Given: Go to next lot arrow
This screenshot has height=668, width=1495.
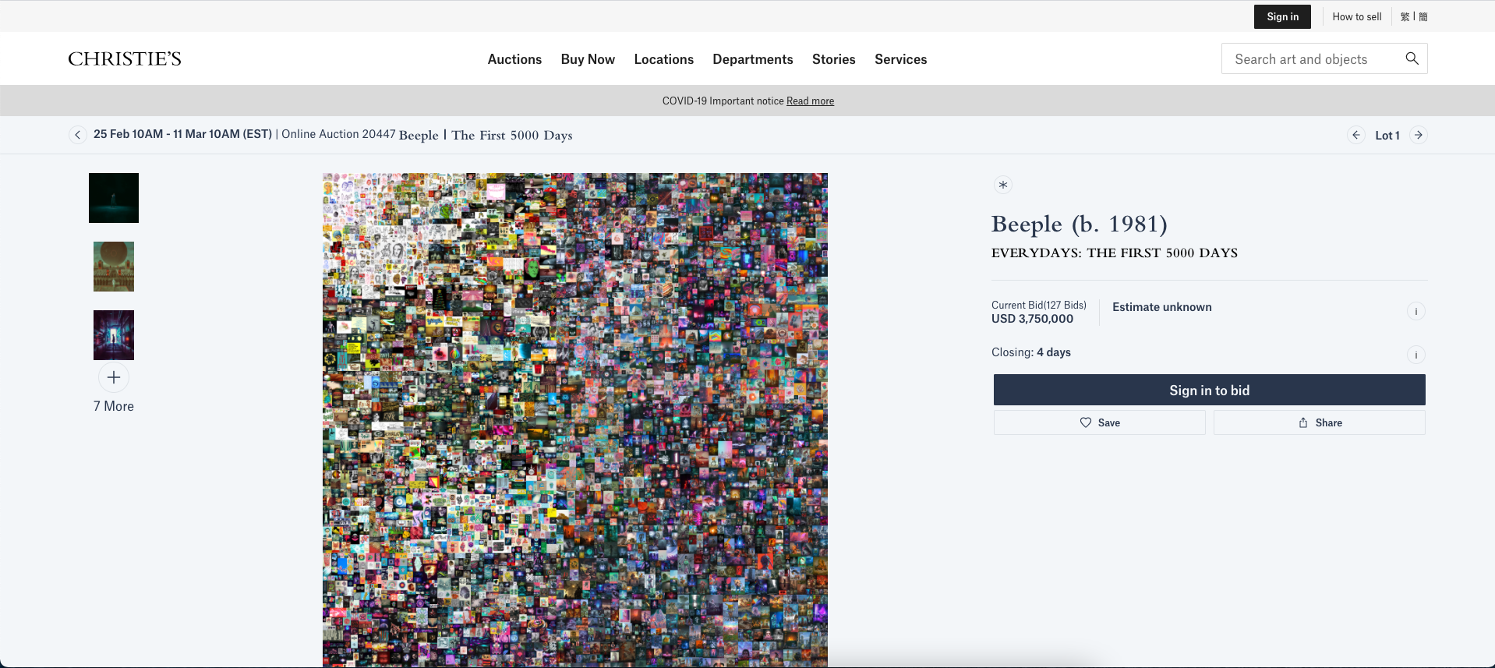Looking at the screenshot, I should (1419, 135).
